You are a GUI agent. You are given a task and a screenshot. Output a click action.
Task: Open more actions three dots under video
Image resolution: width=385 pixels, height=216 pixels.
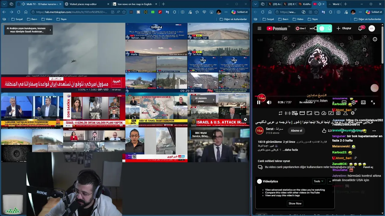pos(374,131)
